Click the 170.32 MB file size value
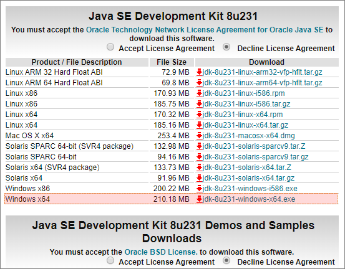 point(172,114)
